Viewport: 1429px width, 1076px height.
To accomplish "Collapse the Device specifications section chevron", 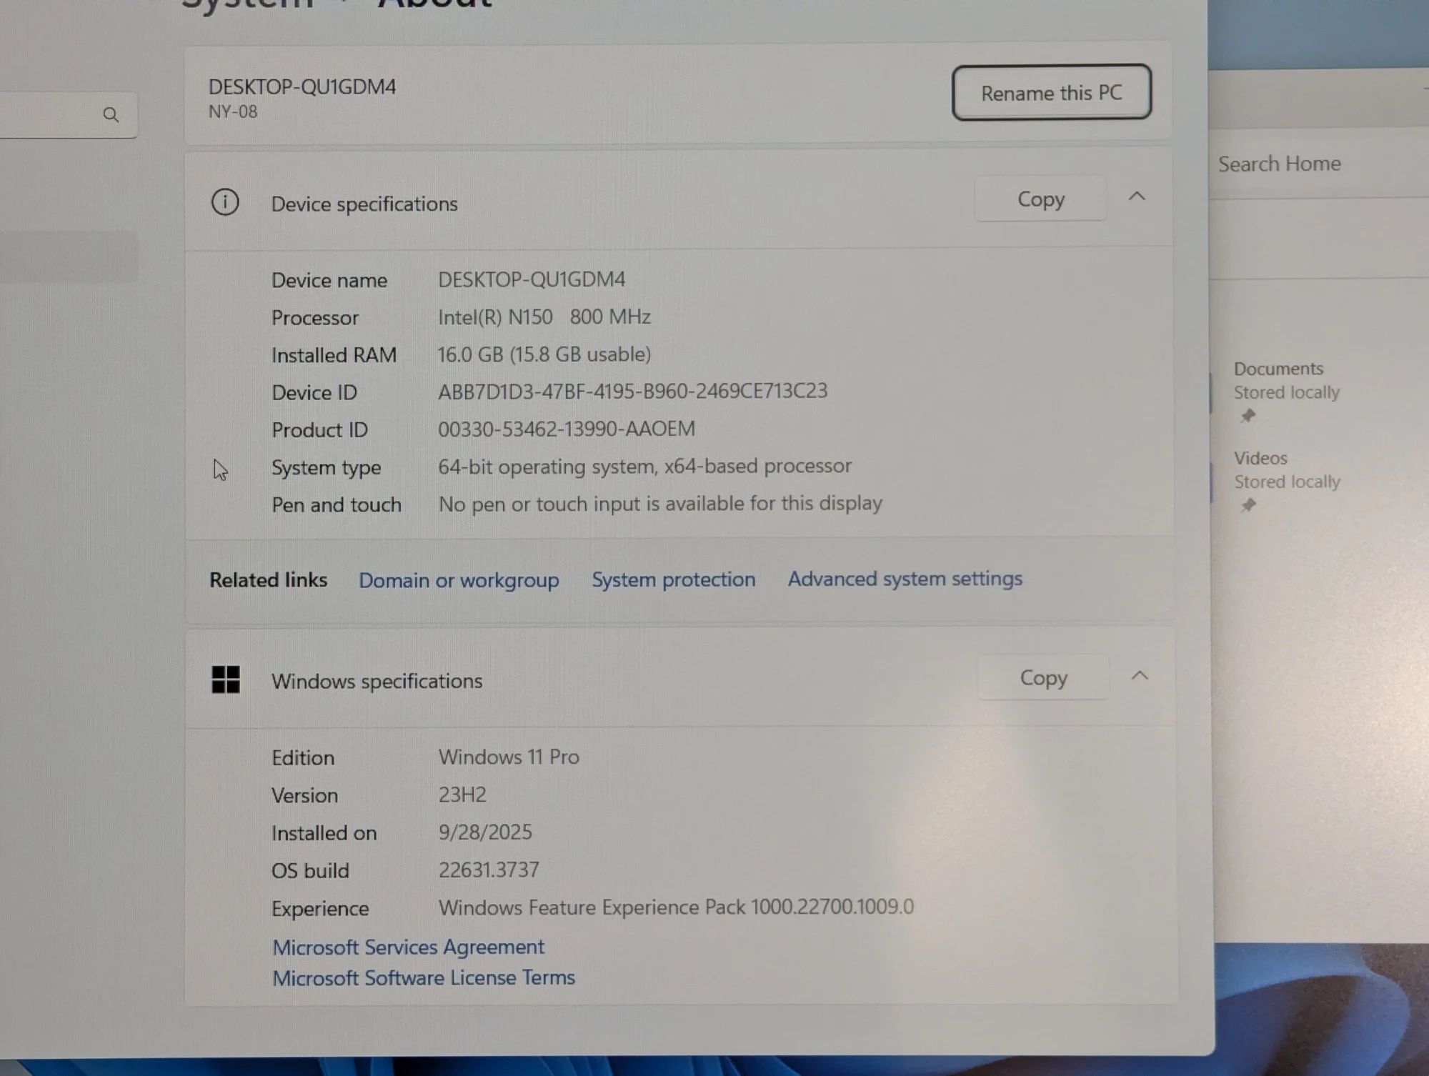I will [x=1137, y=196].
